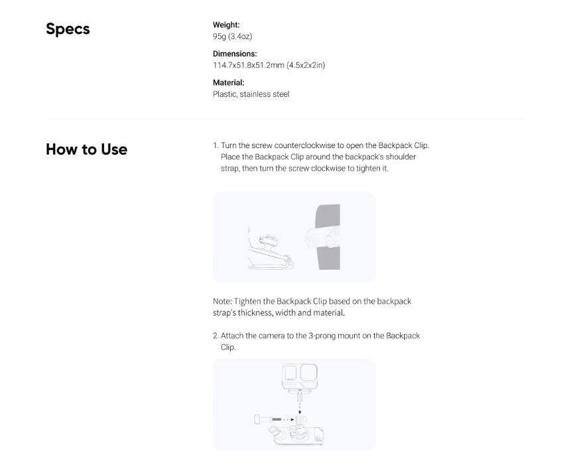Click the 114.7x51.8x51.2mm dimensions value
This screenshot has height=459, width=575.
click(x=269, y=65)
